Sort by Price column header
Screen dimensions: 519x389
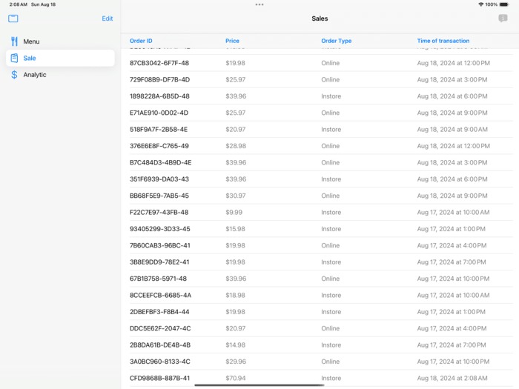pos(232,41)
